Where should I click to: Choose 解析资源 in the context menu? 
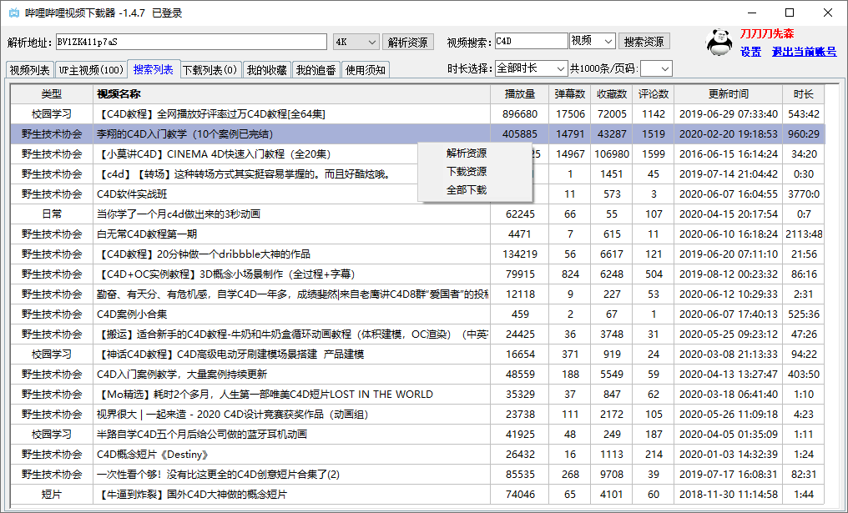click(x=467, y=153)
